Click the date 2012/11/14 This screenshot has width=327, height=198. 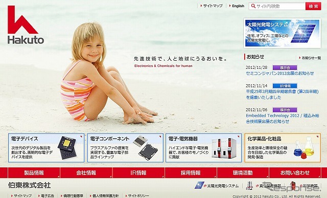[x=256, y=86]
